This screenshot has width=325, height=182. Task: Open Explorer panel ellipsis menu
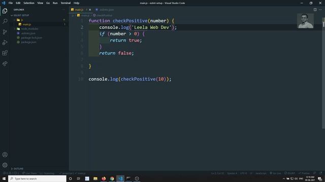pos(63,10)
